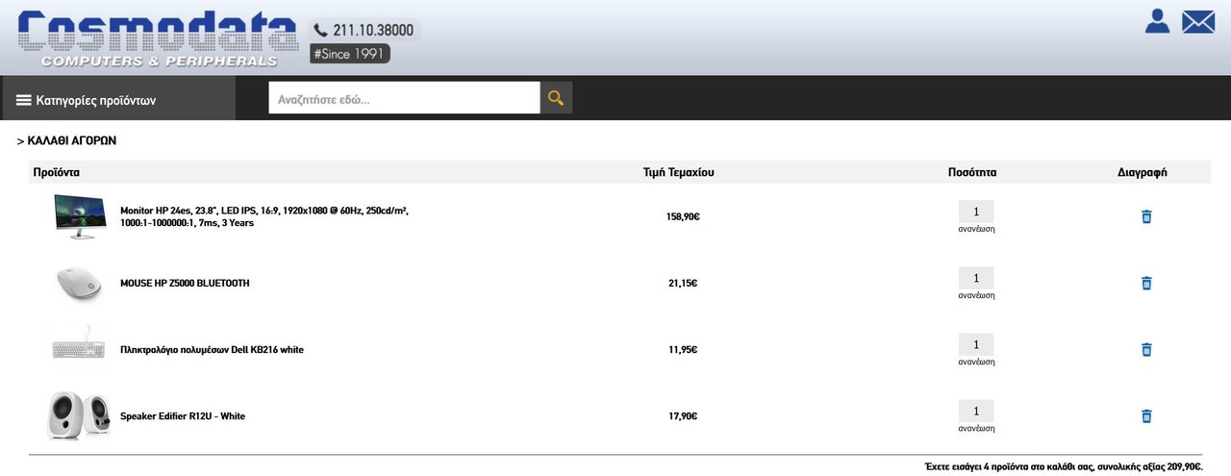The height and width of the screenshot is (476, 1231).
Task: Click the magnifier search button
Action: [x=556, y=98]
